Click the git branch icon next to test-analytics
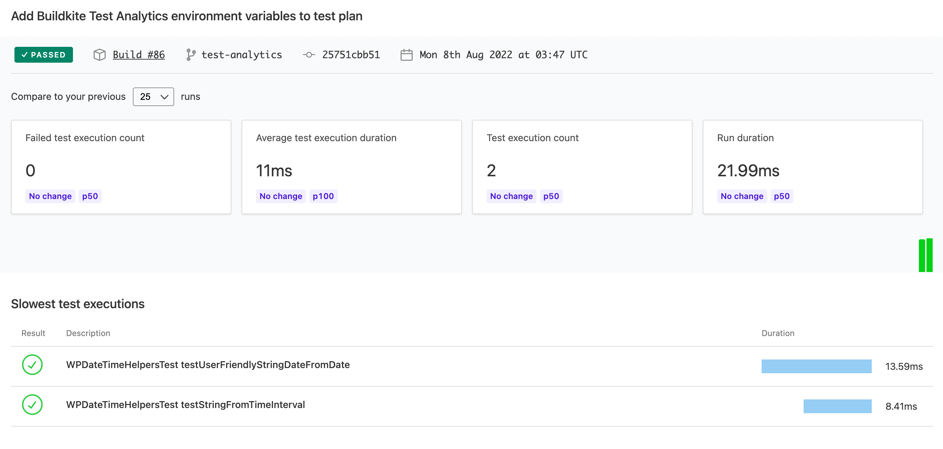 tap(190, 55)
